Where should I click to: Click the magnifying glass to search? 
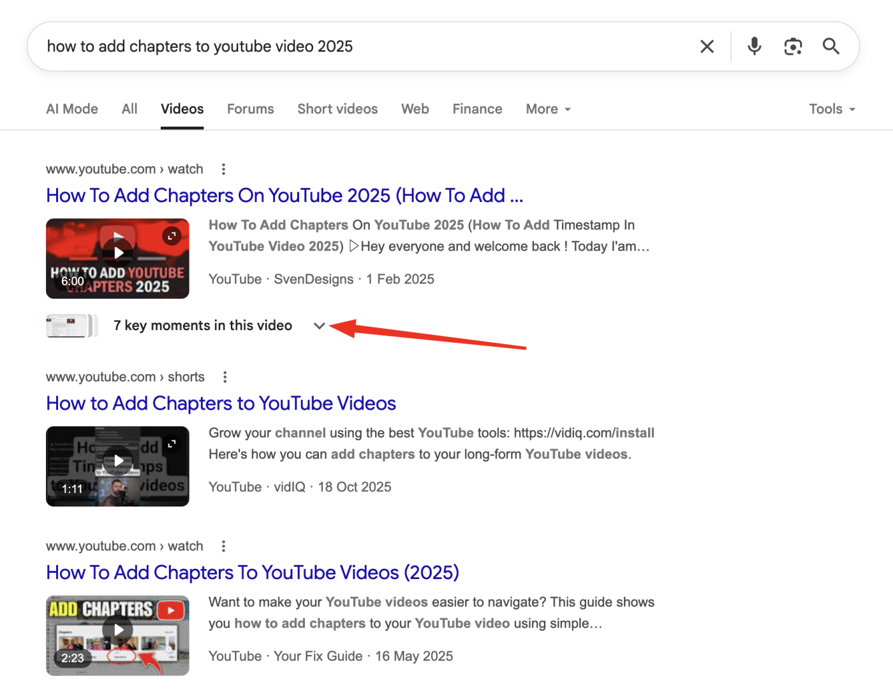click(x=830, y=46)
